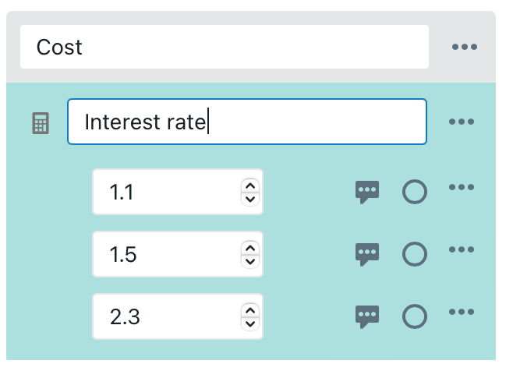Select the radio circle for 2.3

pos(415,316)
